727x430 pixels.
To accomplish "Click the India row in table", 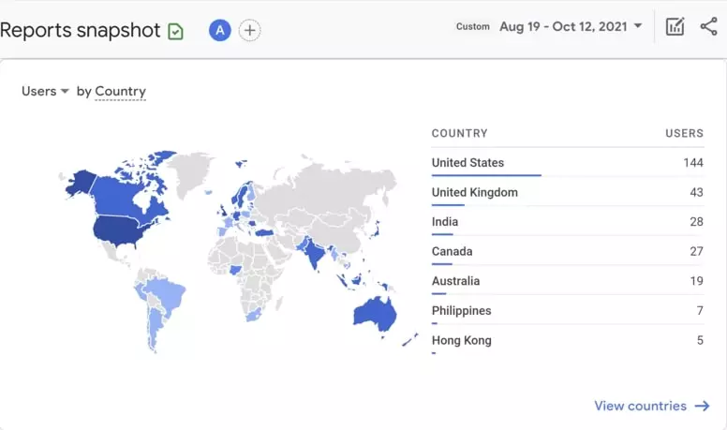I will (568, 222).
